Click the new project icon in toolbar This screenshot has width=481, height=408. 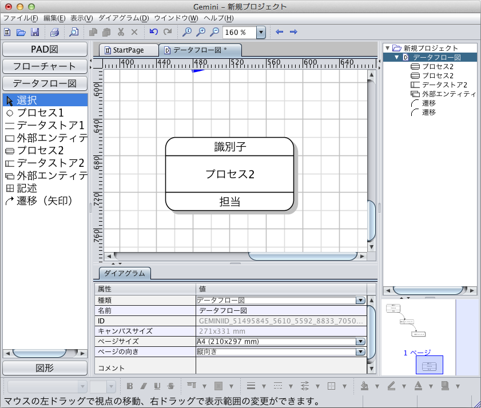[7, 32]
